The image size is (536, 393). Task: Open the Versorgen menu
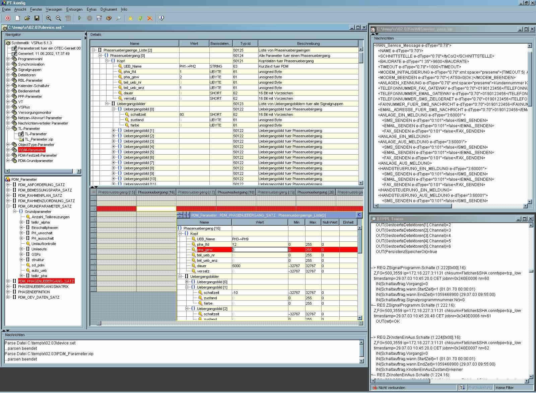pos(54,9)
